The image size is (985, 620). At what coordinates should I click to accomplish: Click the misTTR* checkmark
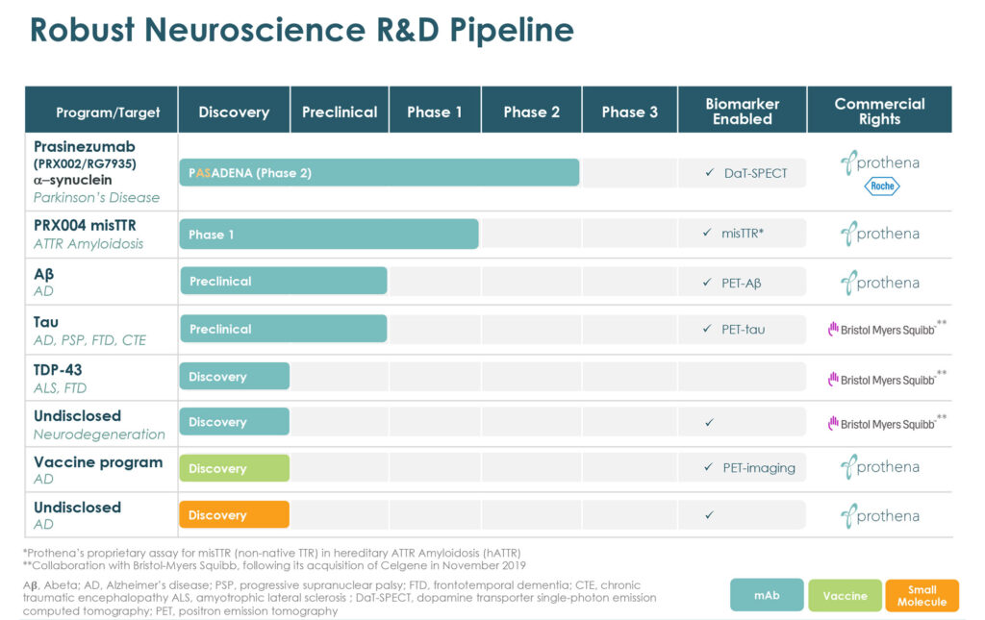click(x=707, y=233)
